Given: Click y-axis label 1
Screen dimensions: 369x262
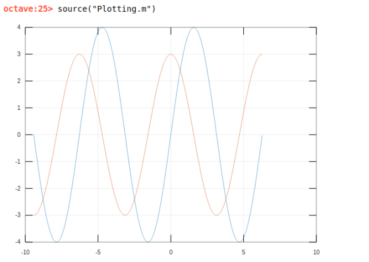Looking at the screenshot, I should click(19, 108).
